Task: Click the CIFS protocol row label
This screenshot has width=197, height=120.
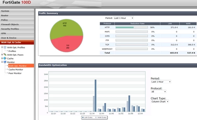Action: pyautogui.click(x=107, y=36)
